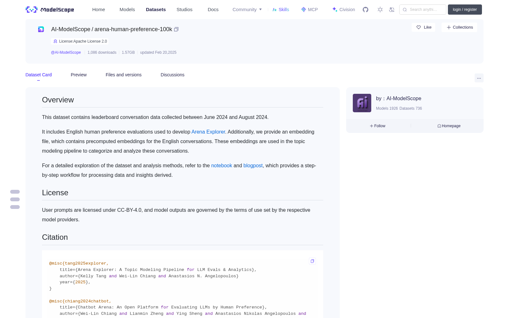Viewport: 509px width, 318px height.
Task: Open the GitHub icon link
Action: 366,10
